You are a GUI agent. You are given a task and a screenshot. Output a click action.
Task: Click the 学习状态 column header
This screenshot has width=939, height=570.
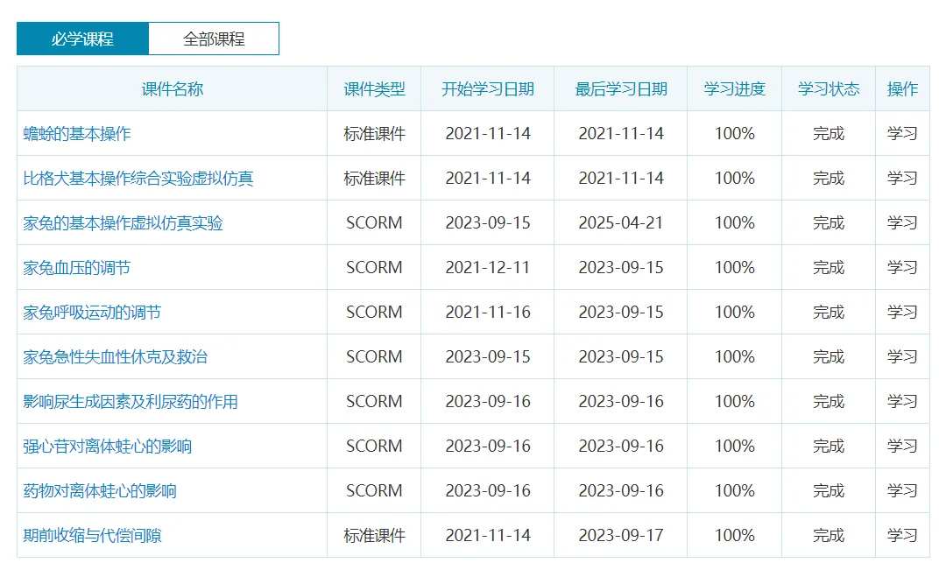pyautogui.click(x=828, y=88)
